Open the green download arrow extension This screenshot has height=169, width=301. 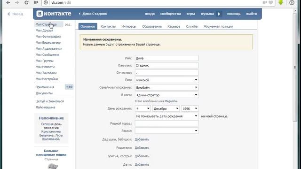click(x=281, y=2)
